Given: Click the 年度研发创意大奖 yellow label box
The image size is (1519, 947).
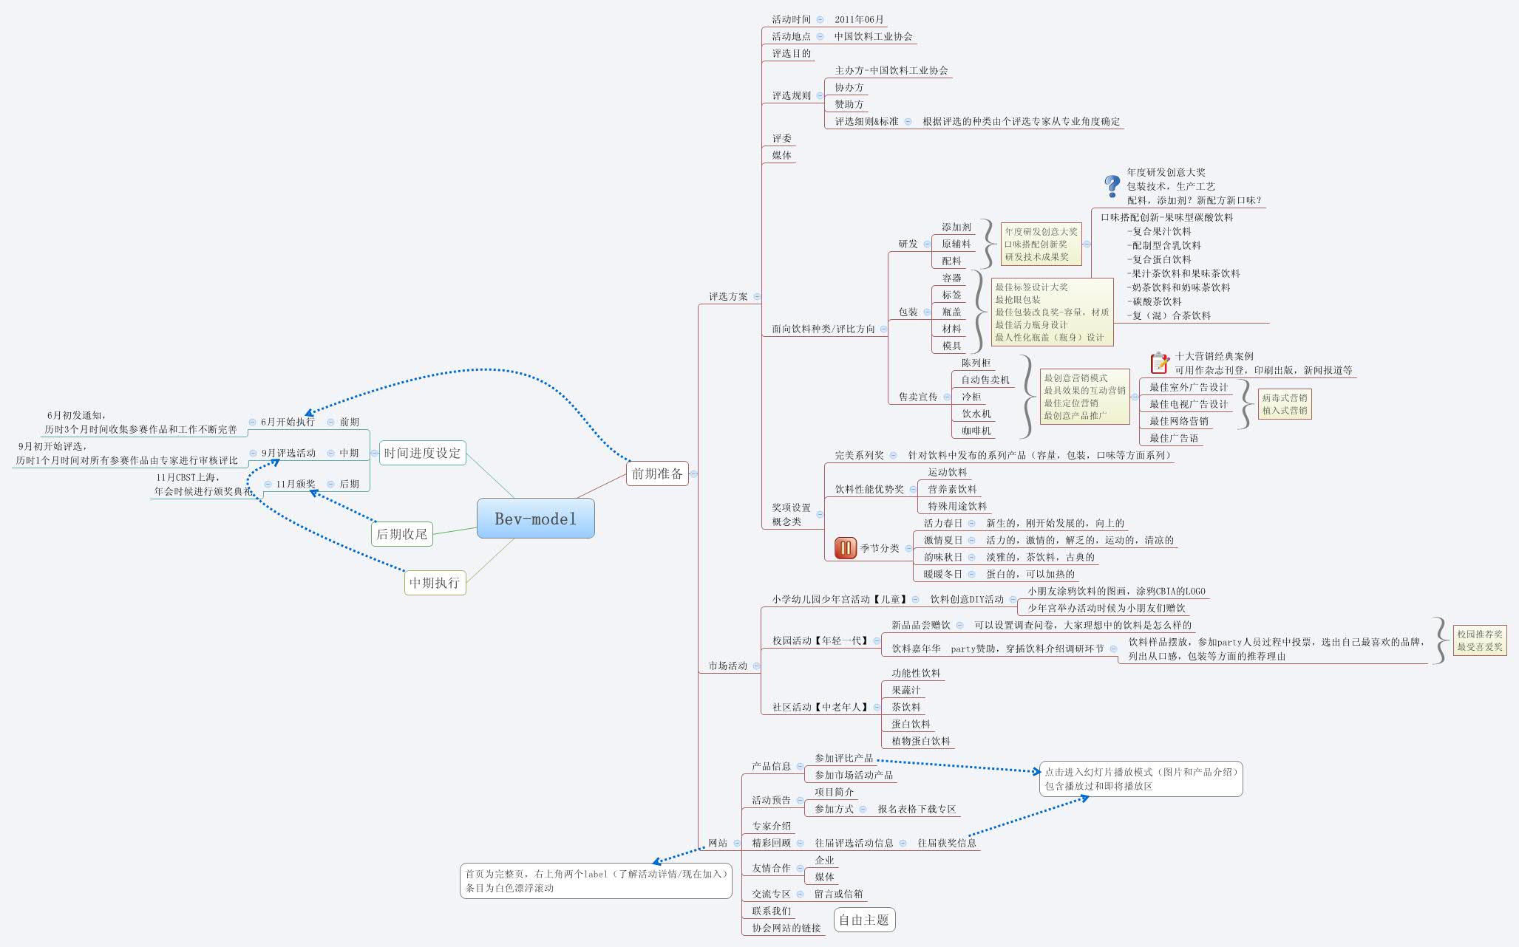Looking at the screenshot, I should coord(1041,244).
